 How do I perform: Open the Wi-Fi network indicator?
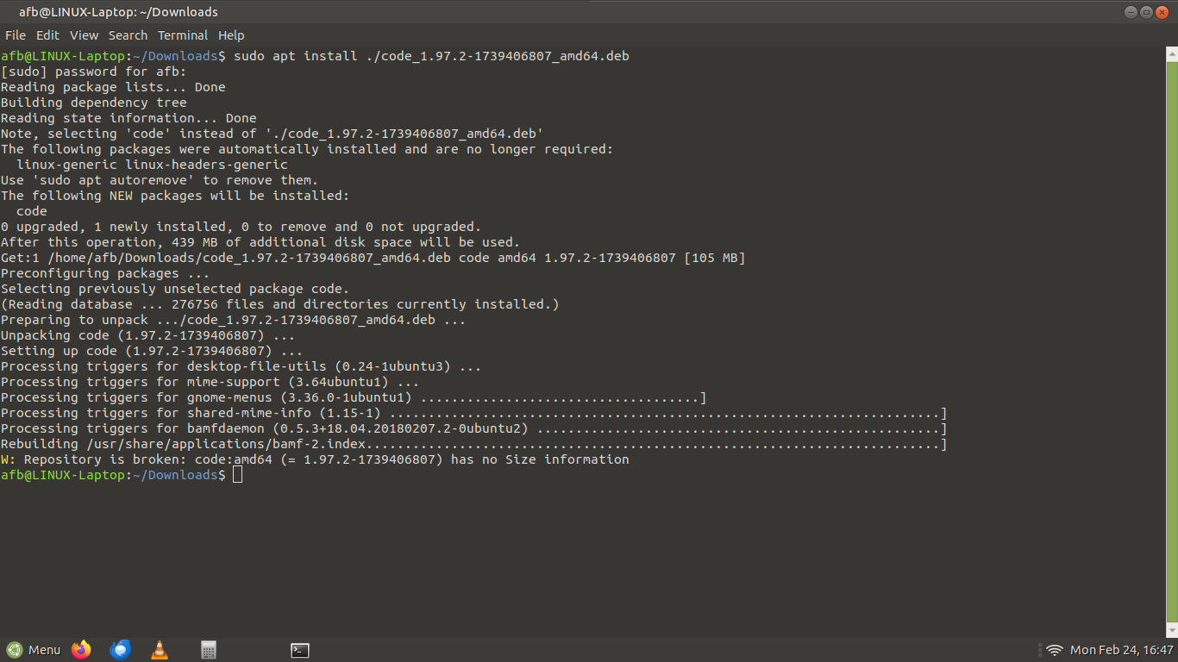(x=1054, y=650)
